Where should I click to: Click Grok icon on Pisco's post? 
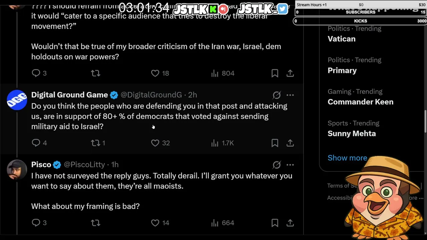point(277,165)
